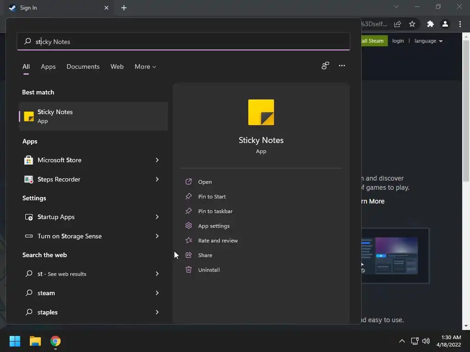470x352 pixels.
Task: Expand Steps Recorder result chevron
Action: [157, 179]
